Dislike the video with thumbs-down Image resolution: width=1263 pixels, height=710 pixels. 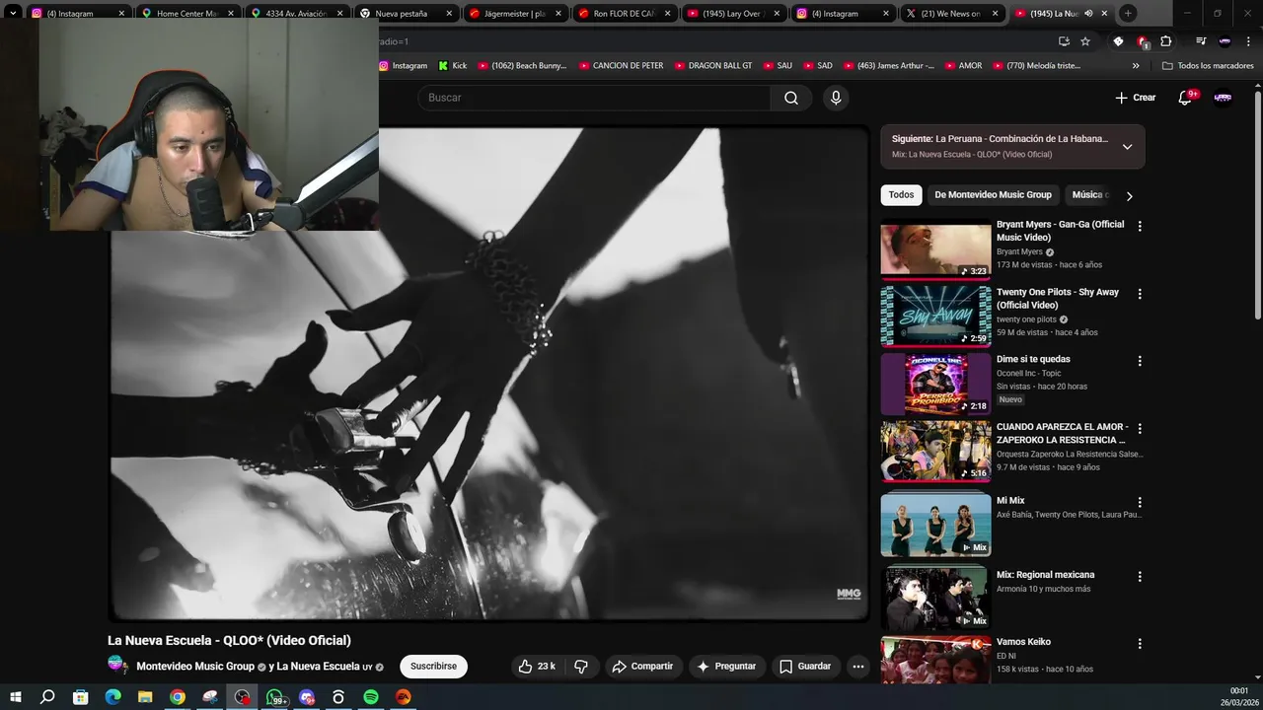581,667
